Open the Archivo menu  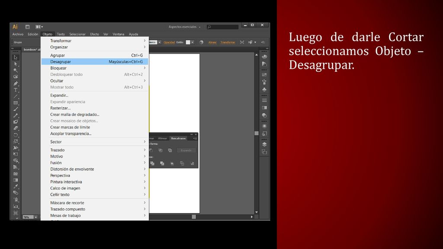(18, 34)
